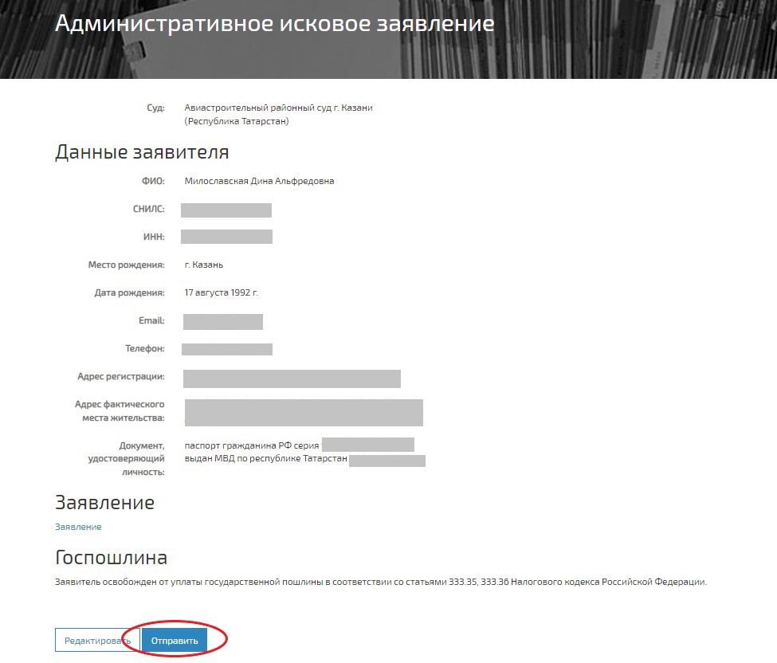The height and width of the screenshot is (663, 777).
Task: Select the page title Административное исковое заявление
Action: tap(274, 23)
